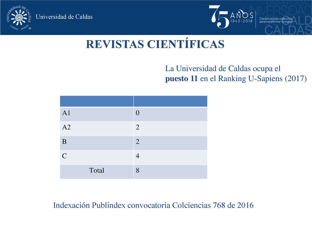Click 'Construcción colectiva' slogan text

pyautogui.click(x=276, y=19)
